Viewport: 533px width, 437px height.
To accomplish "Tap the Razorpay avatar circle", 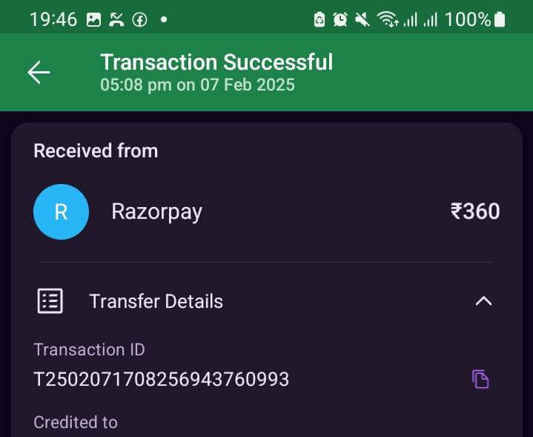I will point(62,211).
